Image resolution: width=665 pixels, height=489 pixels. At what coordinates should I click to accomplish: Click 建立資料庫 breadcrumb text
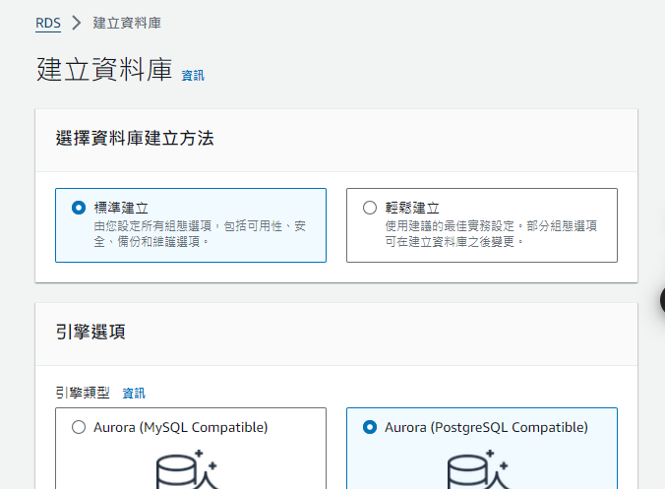pos(127,23)
